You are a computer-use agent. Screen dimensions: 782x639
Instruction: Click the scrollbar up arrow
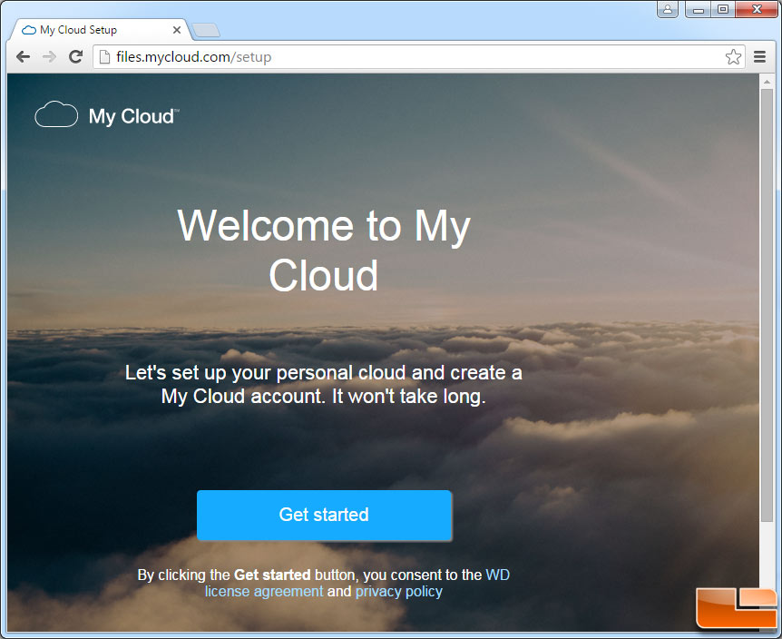click(767, 81)
